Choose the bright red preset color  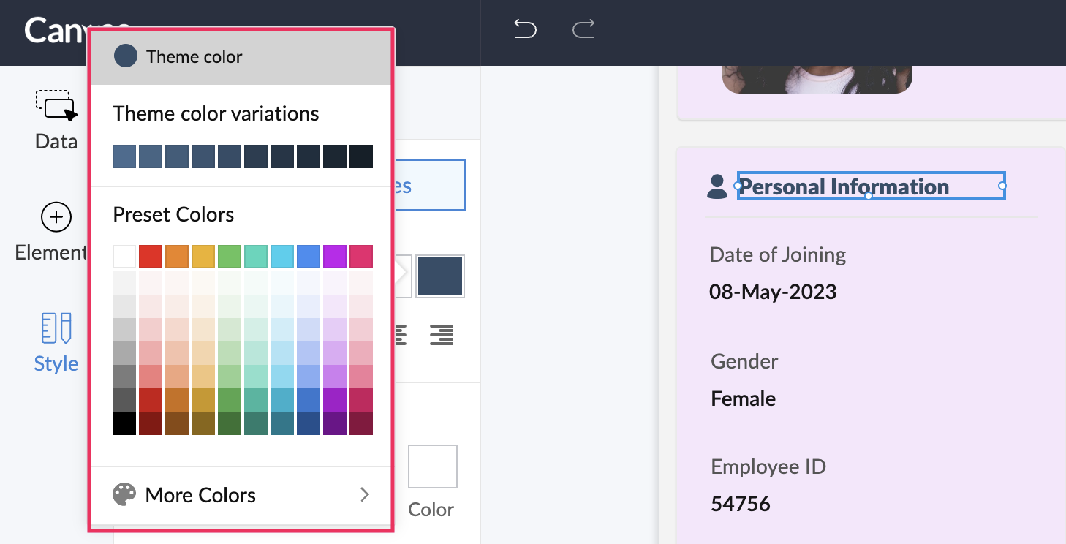click(x=151, y=257)
